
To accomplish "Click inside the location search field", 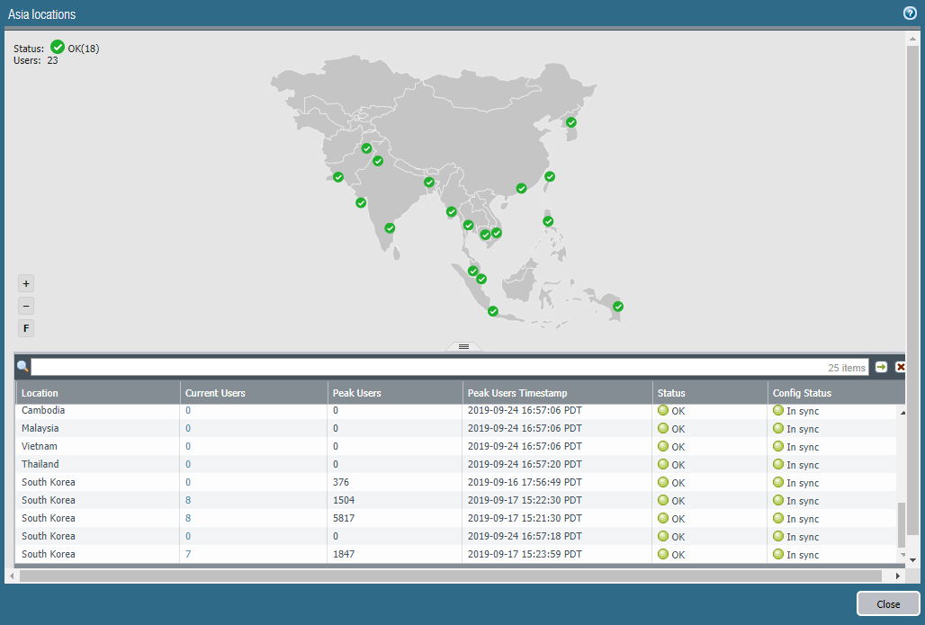I will point(423,367).
